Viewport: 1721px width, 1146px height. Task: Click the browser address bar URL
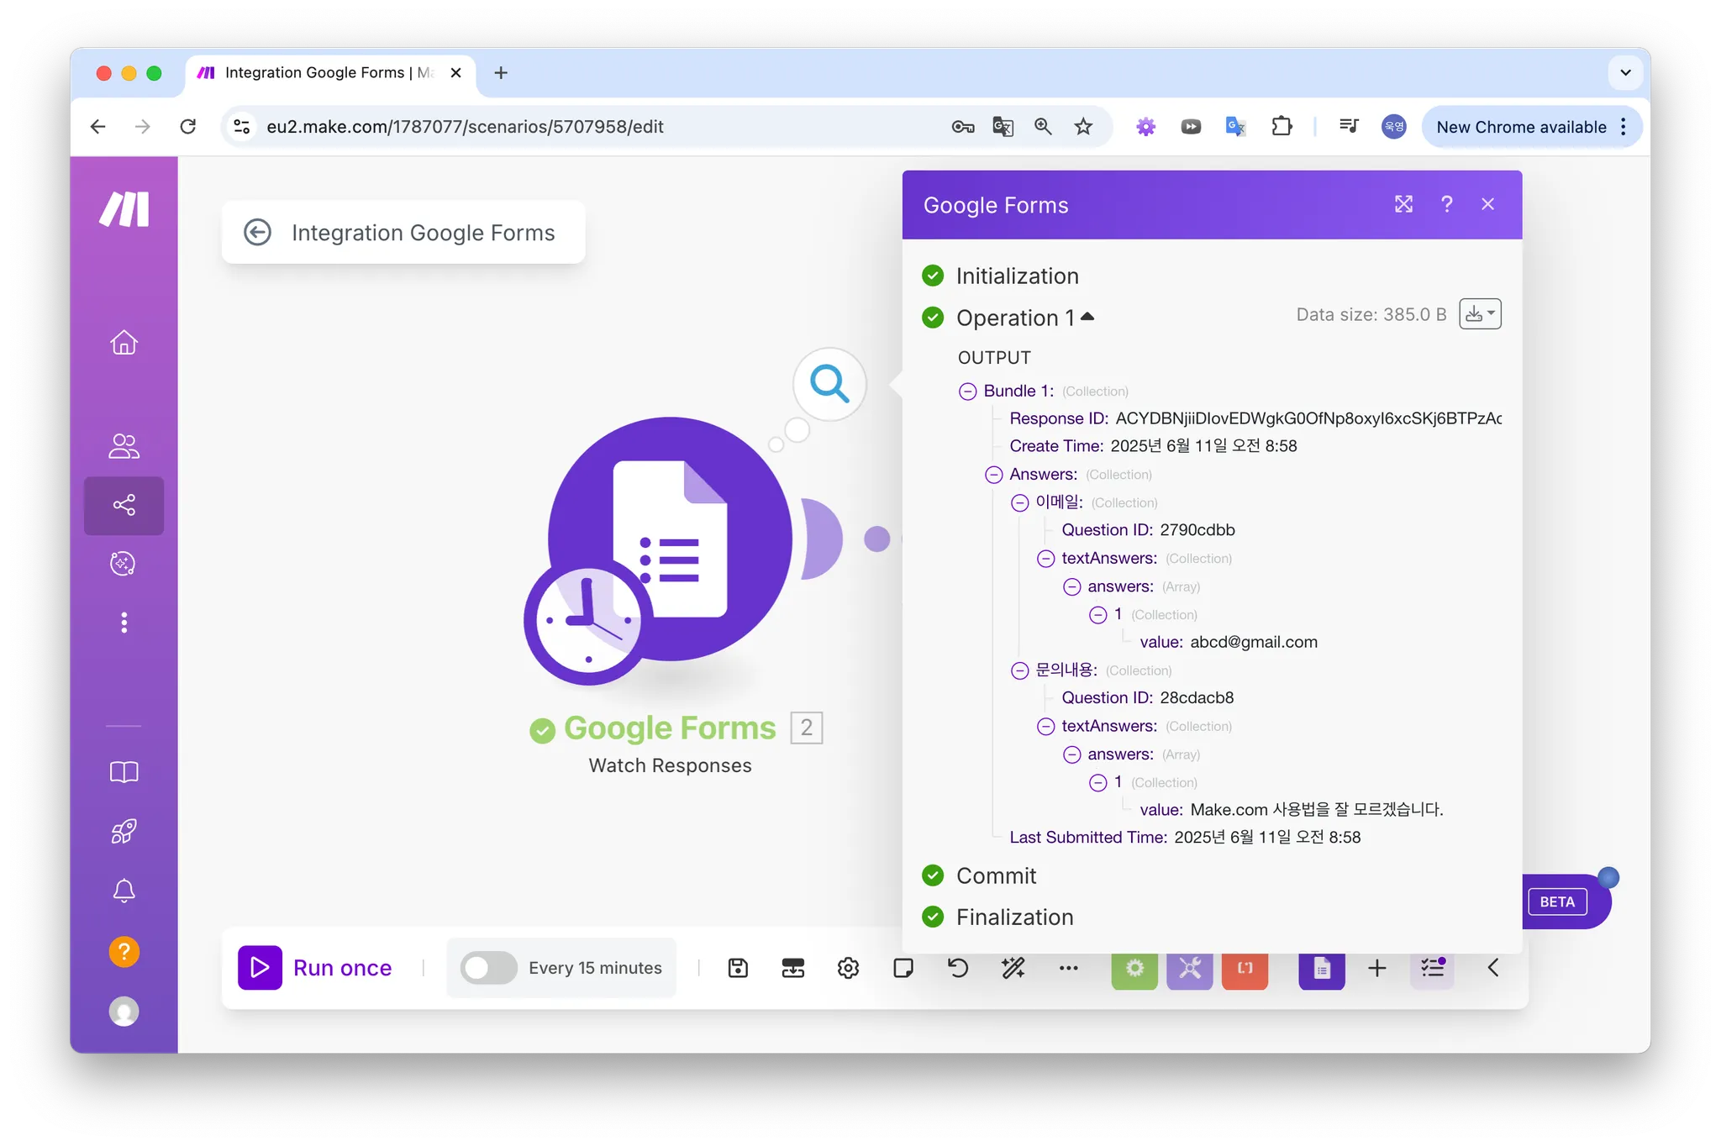click(x=465, y=127)
